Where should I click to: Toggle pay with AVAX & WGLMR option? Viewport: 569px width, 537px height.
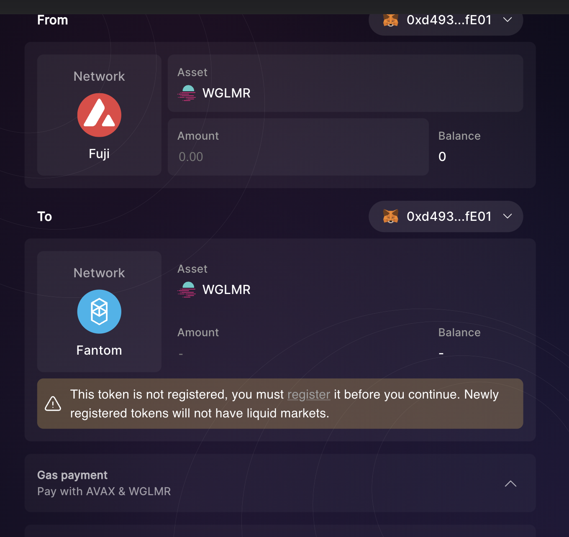tap(104, 491)
